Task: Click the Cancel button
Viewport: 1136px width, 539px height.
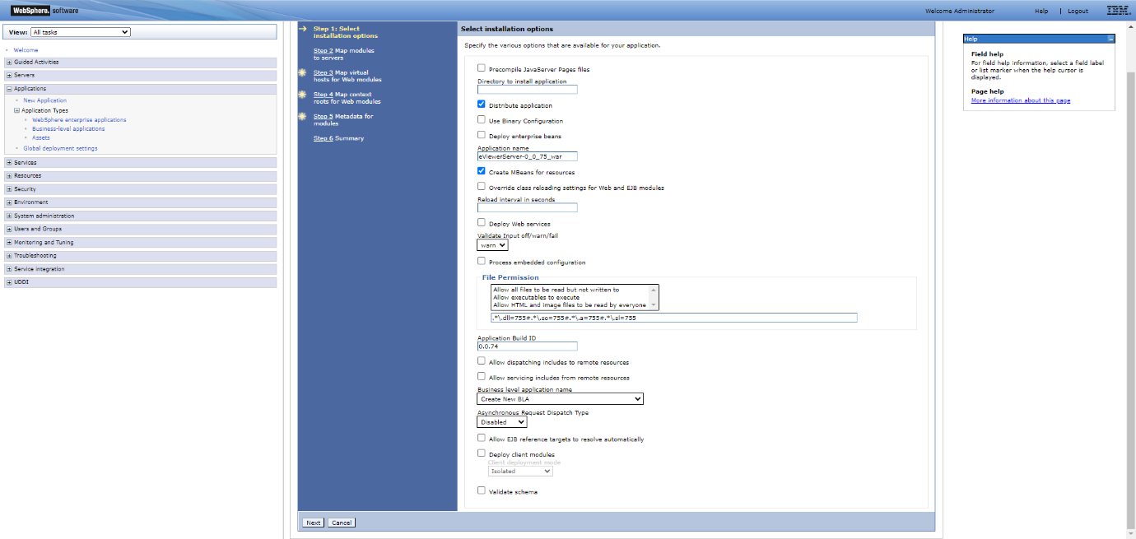Action: point(340,522)
